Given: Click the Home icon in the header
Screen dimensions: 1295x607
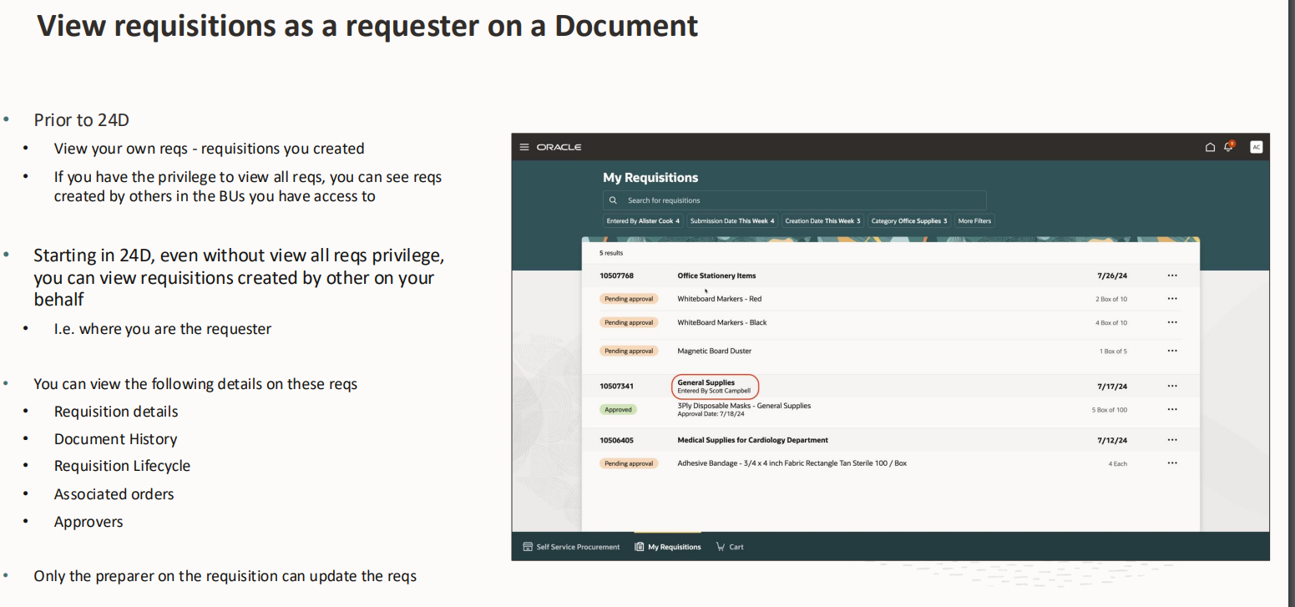Looking at the screenshot, I should [x=1209, y=146].
